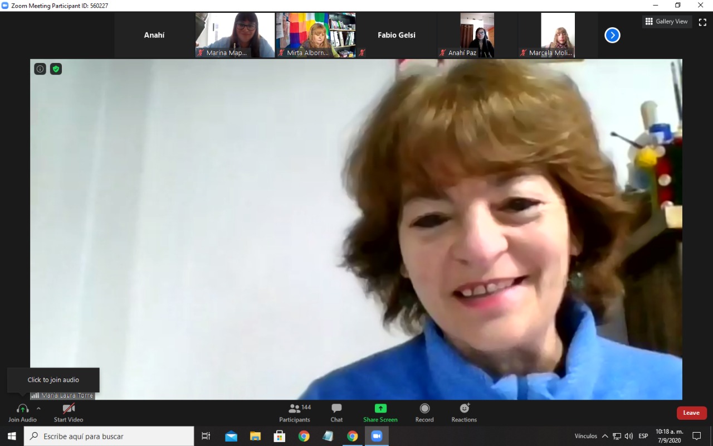
Task: Expand the audio options arrow
Action: click(38, 408)
